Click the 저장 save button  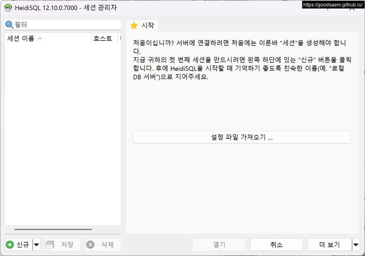point(63,245)
